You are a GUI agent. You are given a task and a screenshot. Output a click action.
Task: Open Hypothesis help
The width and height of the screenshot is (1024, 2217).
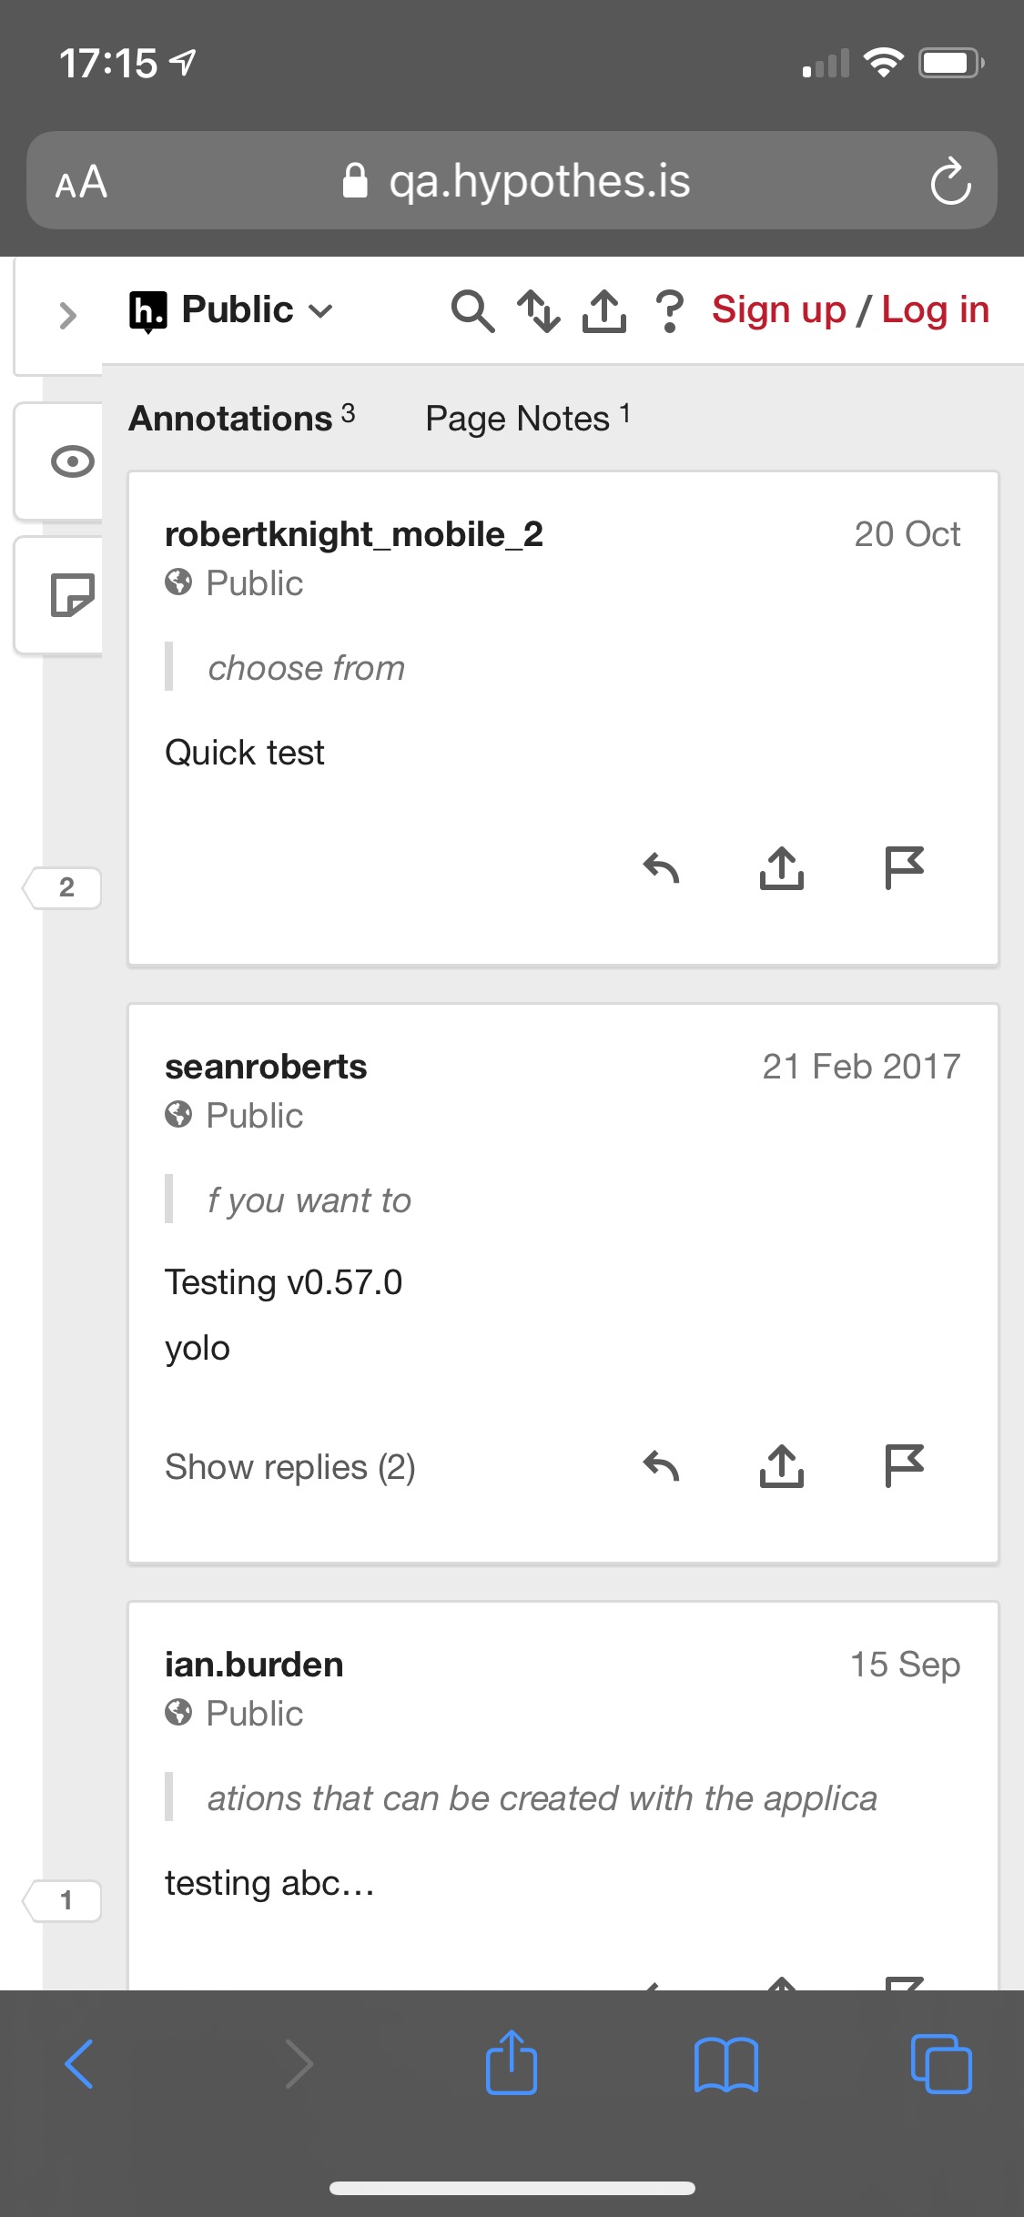tap(669, 311)
